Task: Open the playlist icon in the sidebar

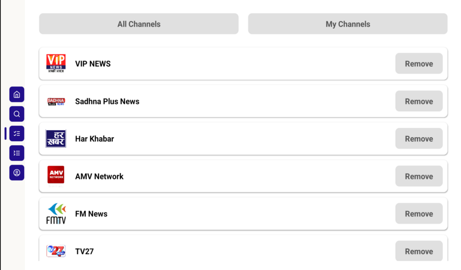Action: pos(17,153)
